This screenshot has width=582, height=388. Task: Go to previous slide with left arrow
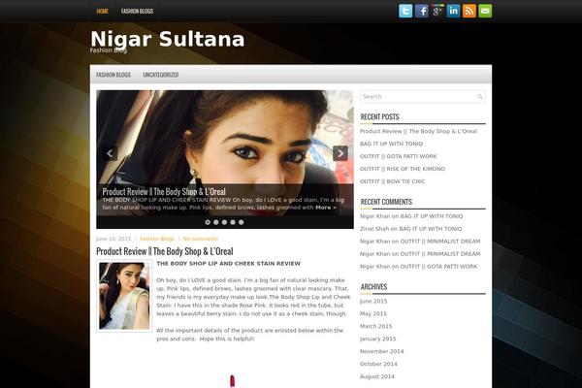110,153
